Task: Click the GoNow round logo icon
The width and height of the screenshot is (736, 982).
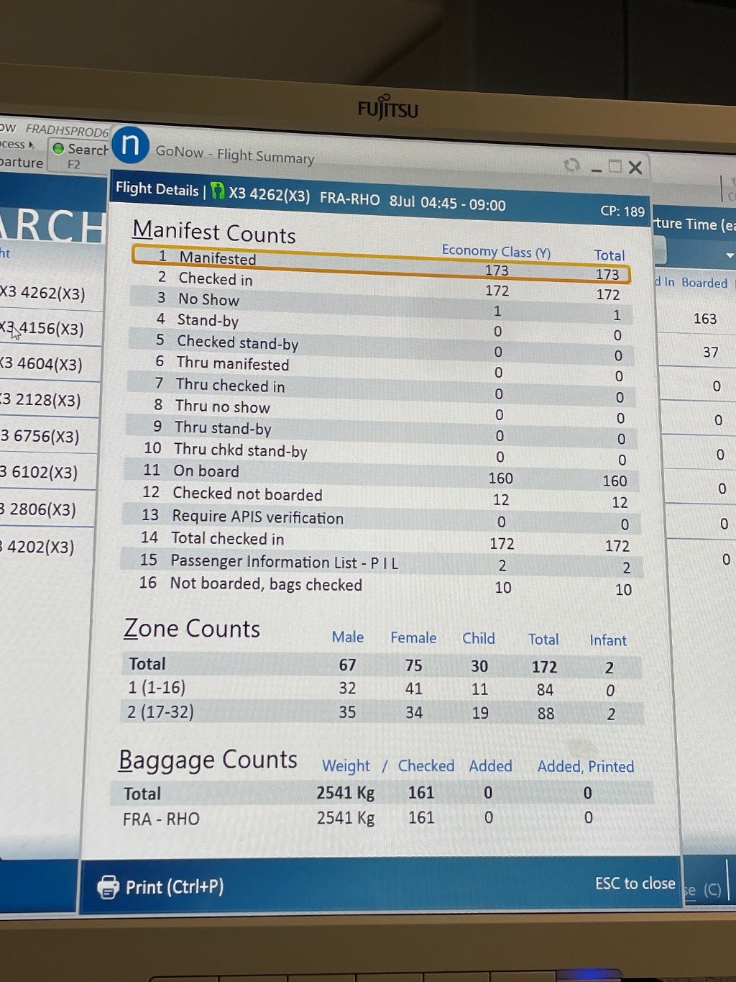Action: click(130, 145)
